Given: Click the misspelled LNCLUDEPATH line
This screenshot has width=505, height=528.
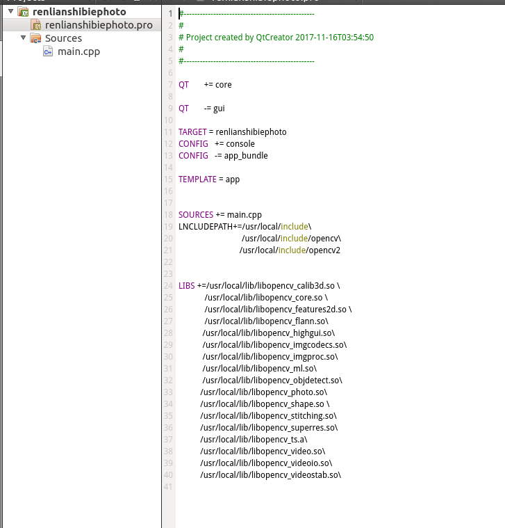Looking at the screenshot, I should coord(245,227).
